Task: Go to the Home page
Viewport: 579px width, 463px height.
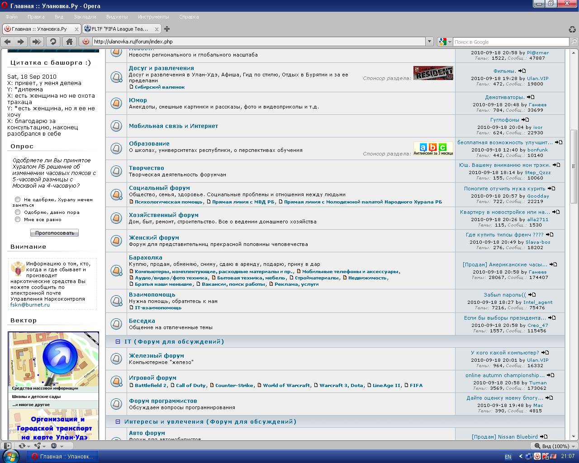Action: click(69, 42)
